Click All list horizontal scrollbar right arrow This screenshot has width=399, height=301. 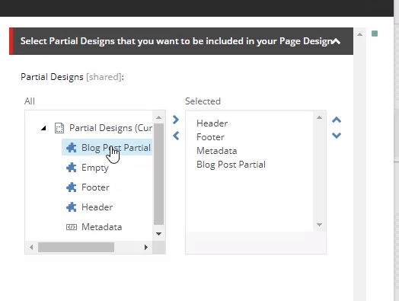pyautogui.click(x=146, y=247)
